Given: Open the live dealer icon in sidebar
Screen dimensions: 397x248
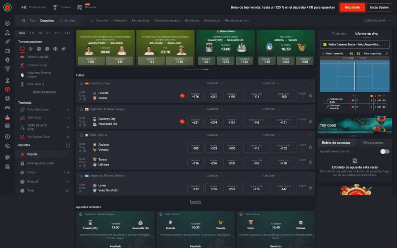Looking at the screenshot, I should pyautogui.click(x=7, y=33).
